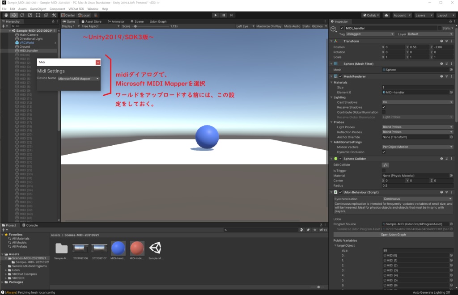The image size is (458, 295).
Task: Open Layers dropdown
Action: (x=423, y=15)
